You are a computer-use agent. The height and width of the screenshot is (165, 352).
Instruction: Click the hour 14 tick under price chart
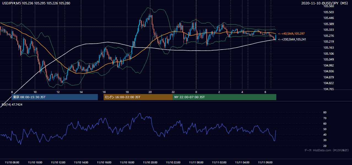click(81, 92)
